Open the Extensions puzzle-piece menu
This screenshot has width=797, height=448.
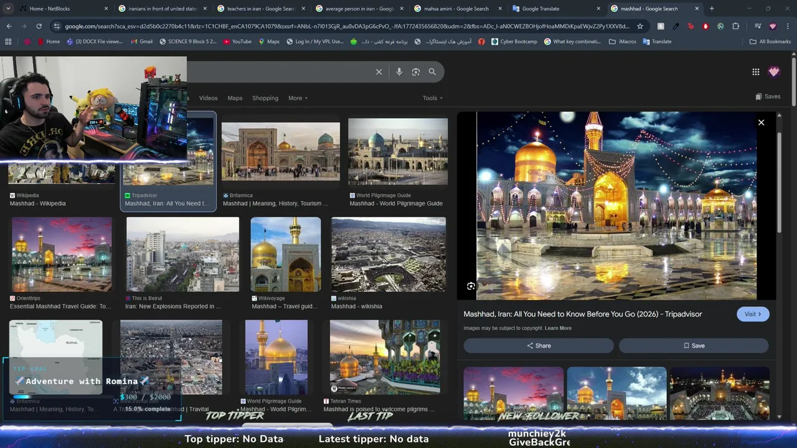[x=735, y=26]
